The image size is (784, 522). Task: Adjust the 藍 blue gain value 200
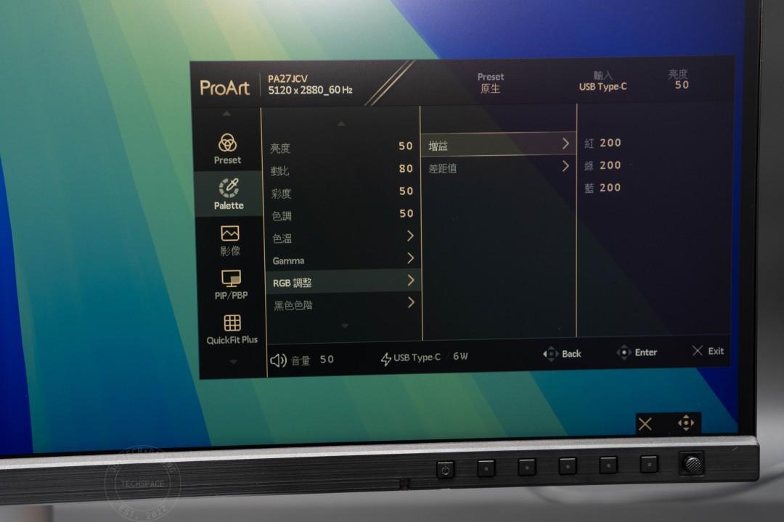coord(611,188)
